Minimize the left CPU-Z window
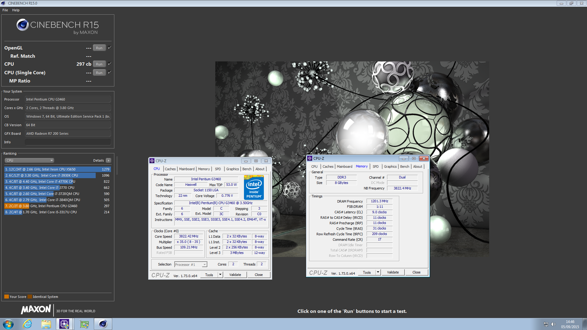 [x=246, y=161]
